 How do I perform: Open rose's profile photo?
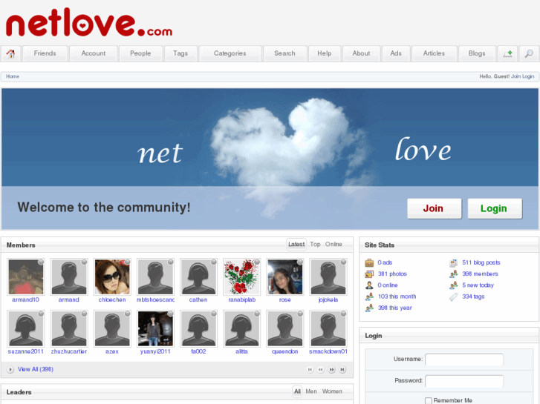tap(284, 276)
